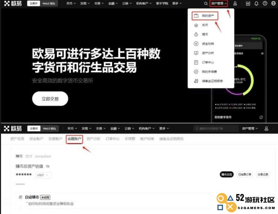The image size is (278, 214).
Task: Expand the 机构客户 menu in the upper header
Action: tap(144, 3)
